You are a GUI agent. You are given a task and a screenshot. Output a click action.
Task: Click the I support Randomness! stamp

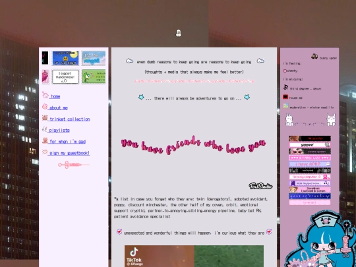pyautogui.click(x=65, y=76)
